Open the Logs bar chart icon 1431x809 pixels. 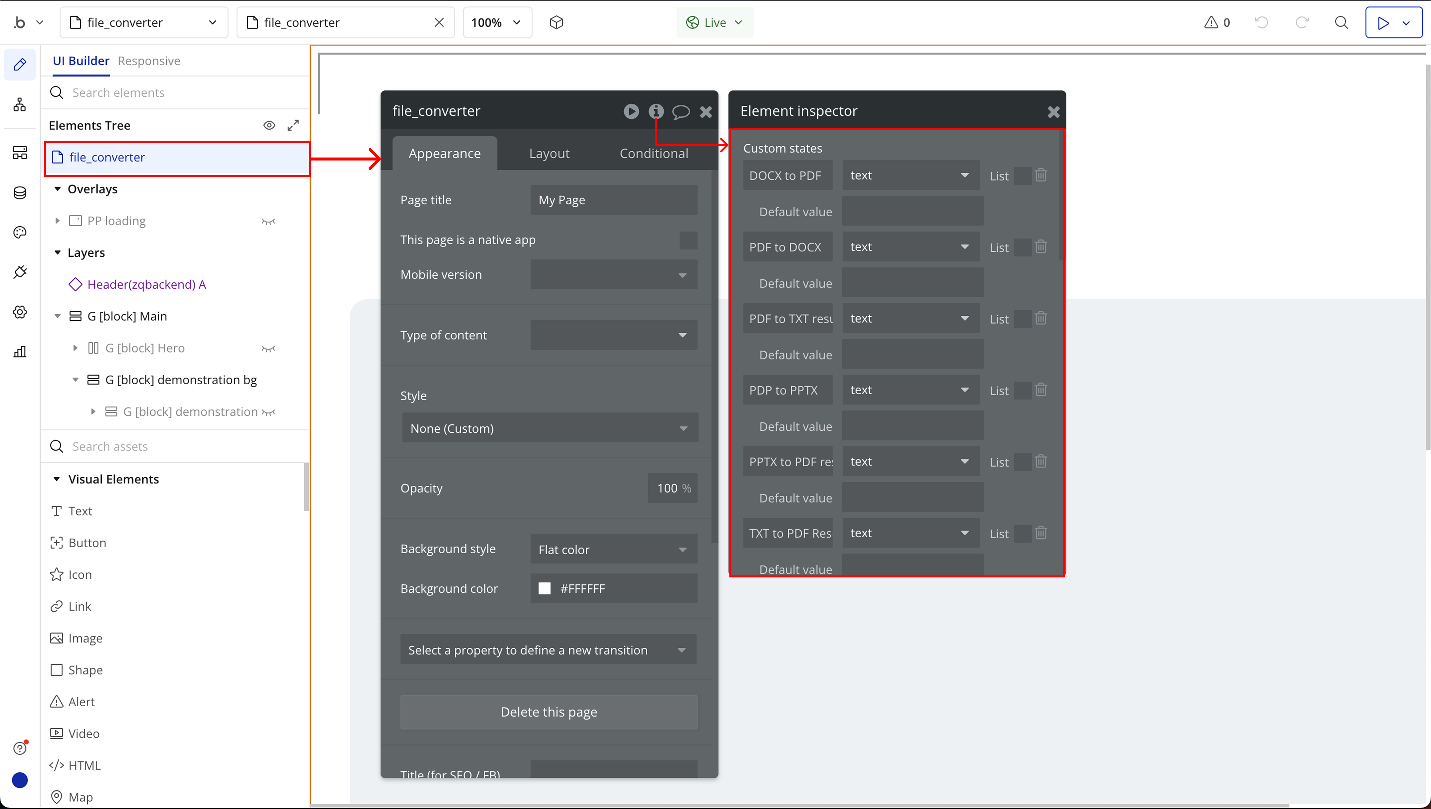[x=20, y=352]
